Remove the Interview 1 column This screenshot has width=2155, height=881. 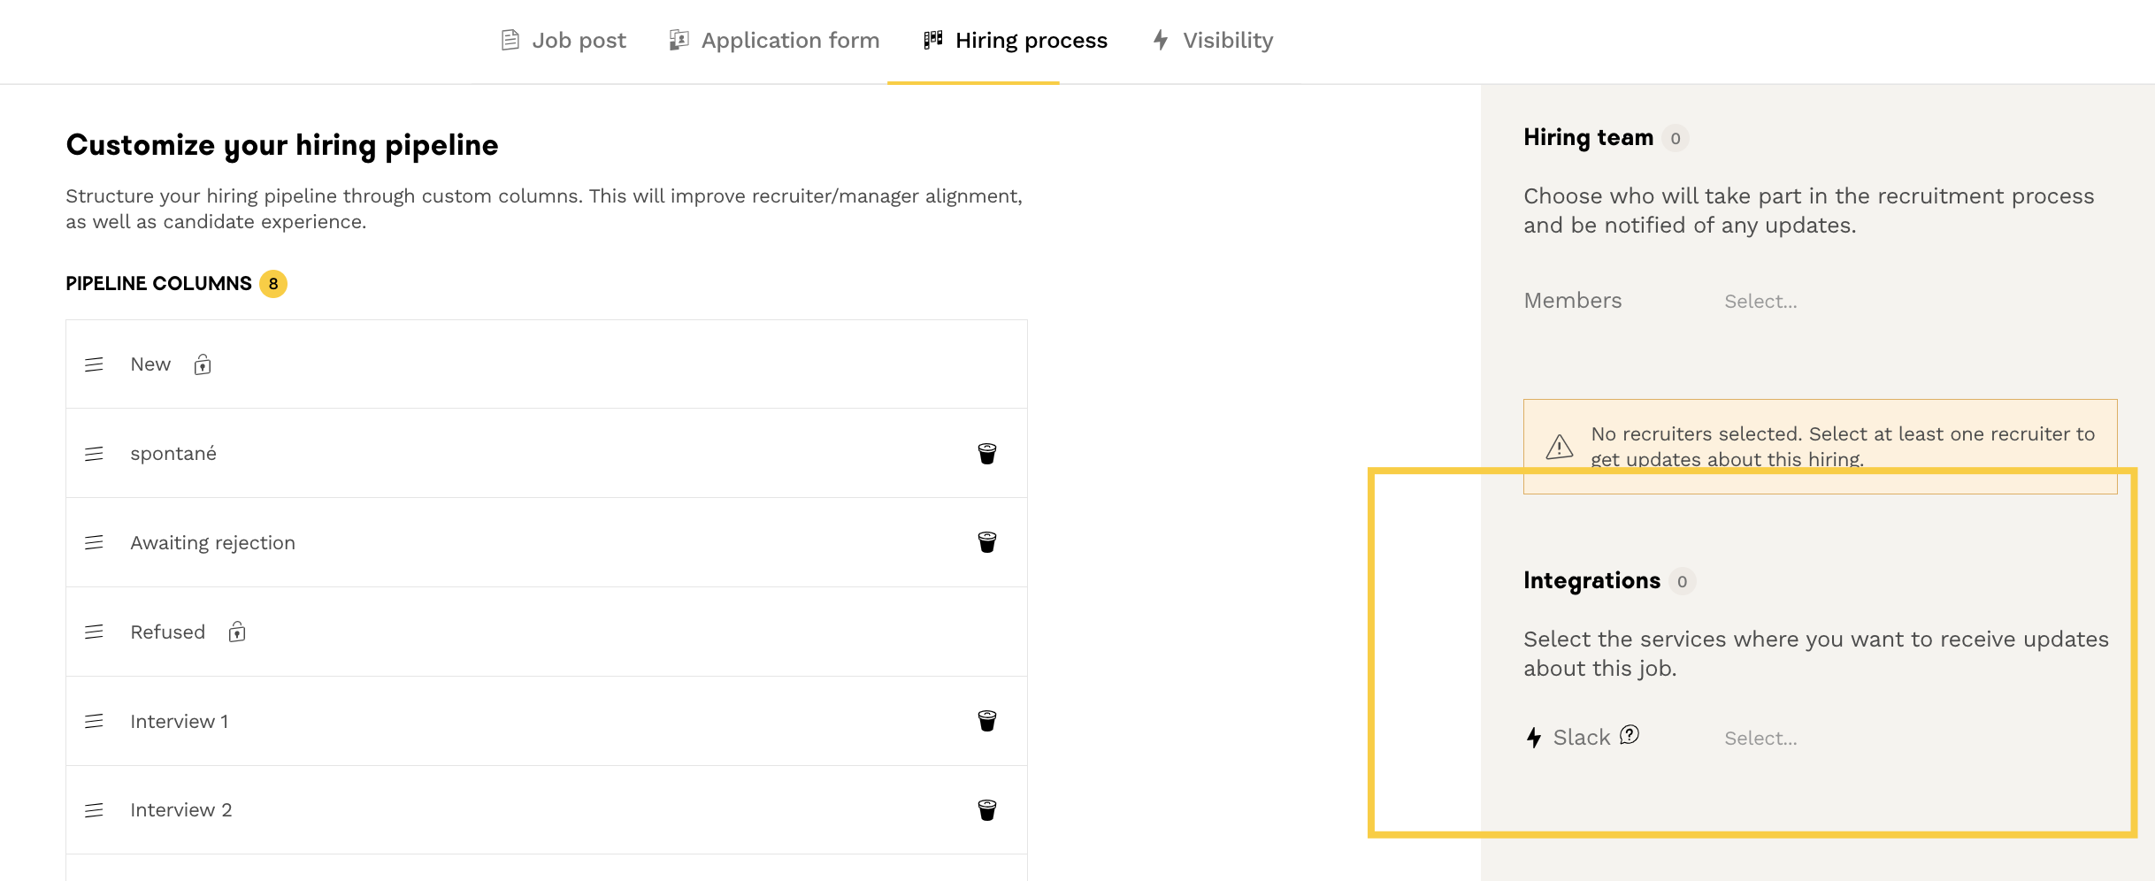[986, 721]
